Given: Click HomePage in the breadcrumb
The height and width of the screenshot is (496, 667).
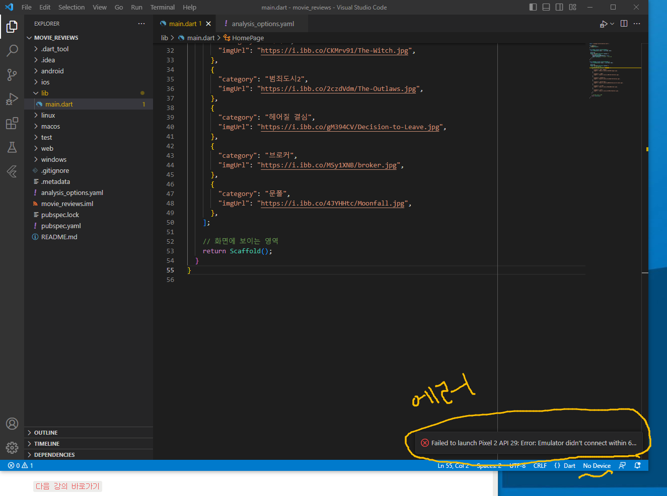Looking at the screenshot, I should [244, 38].
